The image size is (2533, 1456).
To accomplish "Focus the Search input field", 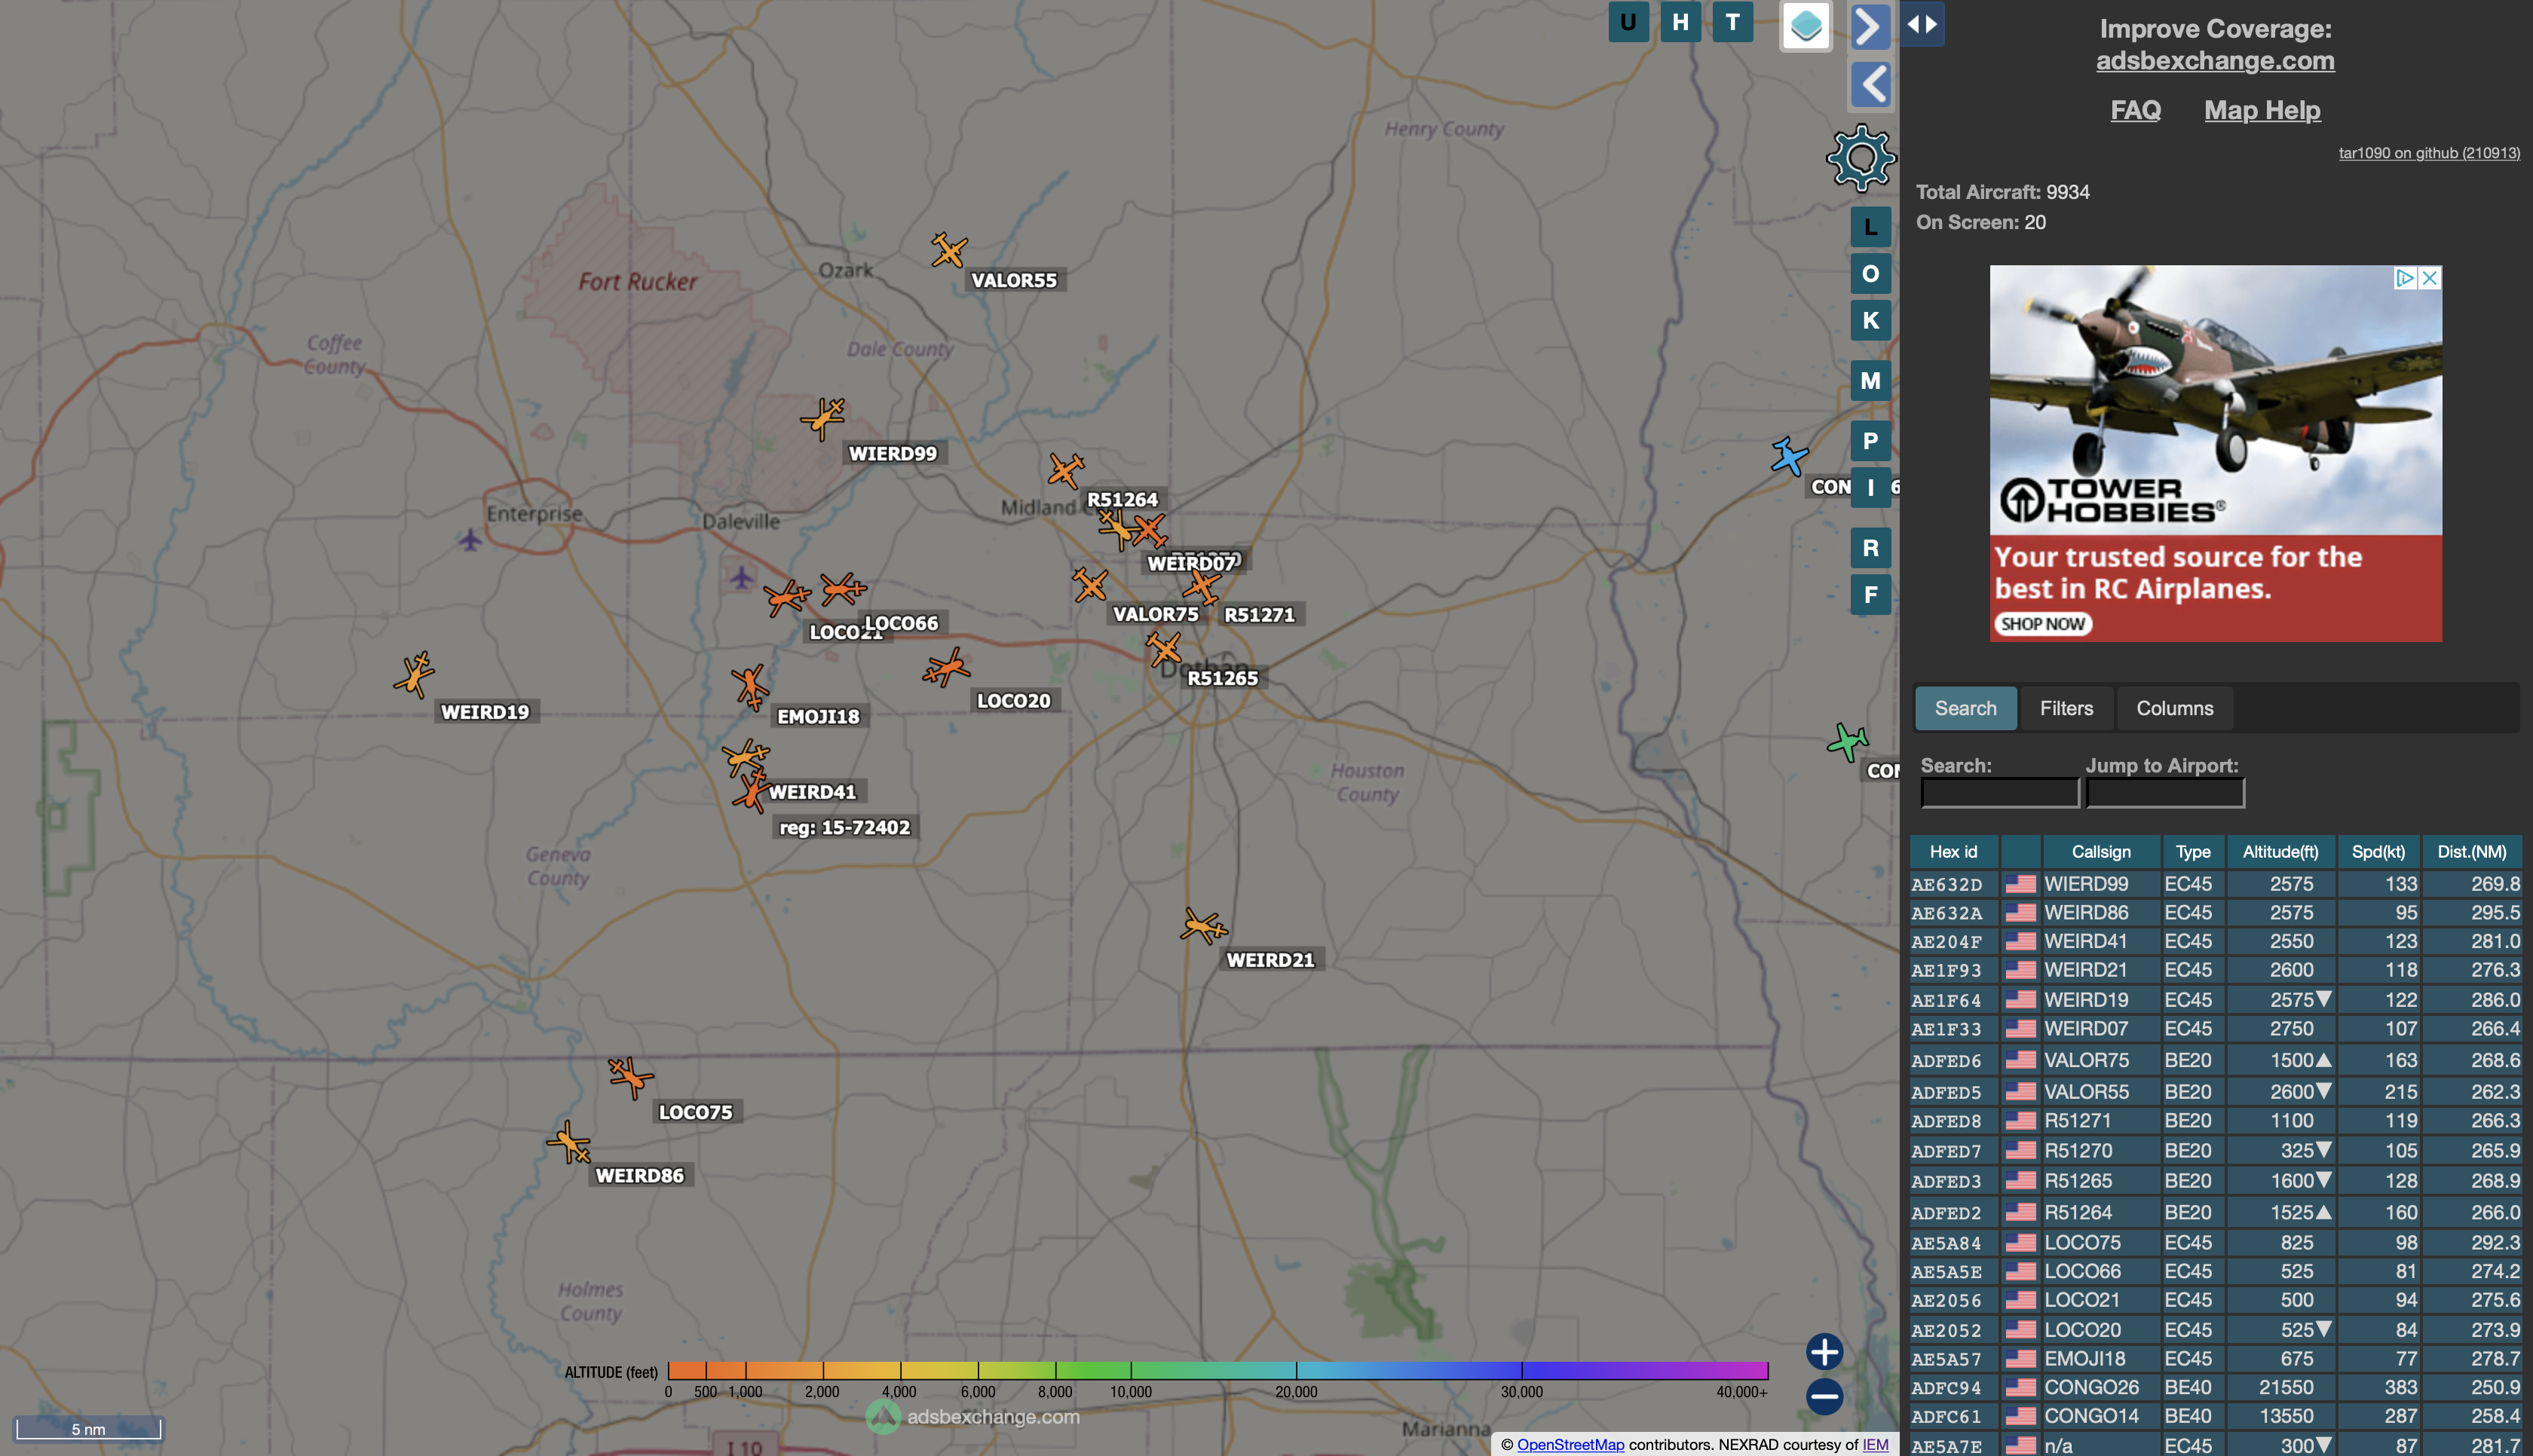I will click(x=2000, y=793).
